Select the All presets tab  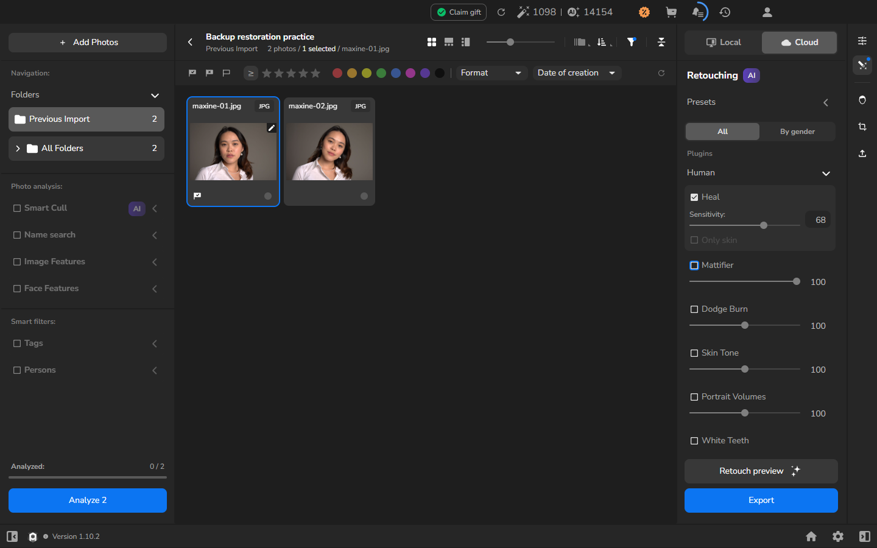[722, 132]
